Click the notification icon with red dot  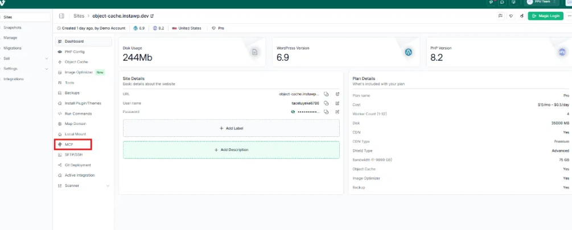coord(491,2)
